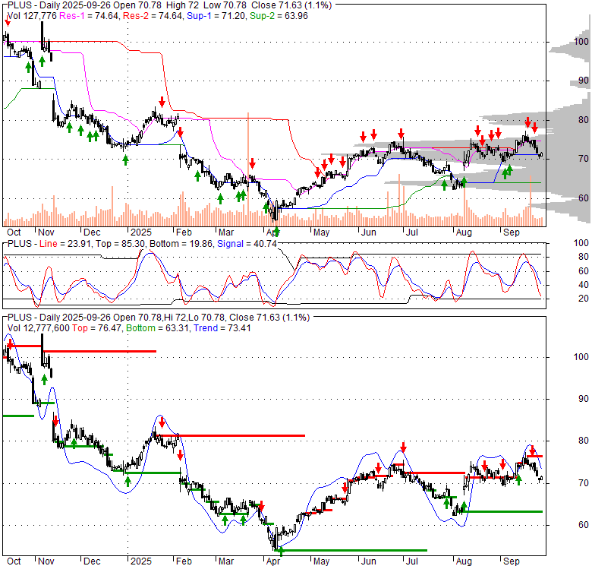The width and height of the screenshot is (592, 566).
Task: Click 'Vol 12,777,600' in the bottom chart
Action: click(39, 328)
